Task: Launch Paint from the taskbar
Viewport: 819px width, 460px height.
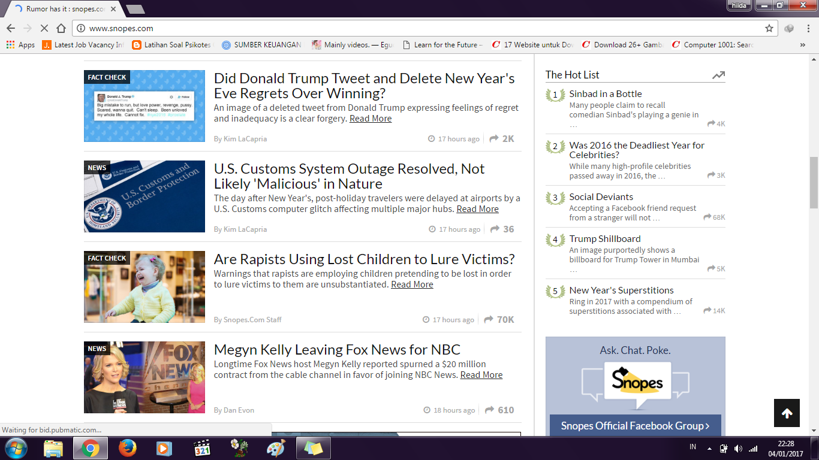Action: point(276,448)
